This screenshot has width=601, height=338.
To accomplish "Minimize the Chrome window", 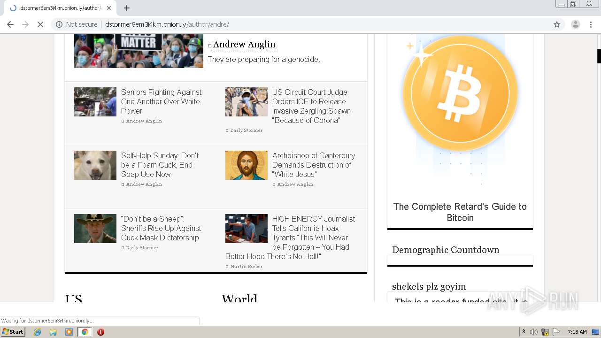I will (562, 4).
